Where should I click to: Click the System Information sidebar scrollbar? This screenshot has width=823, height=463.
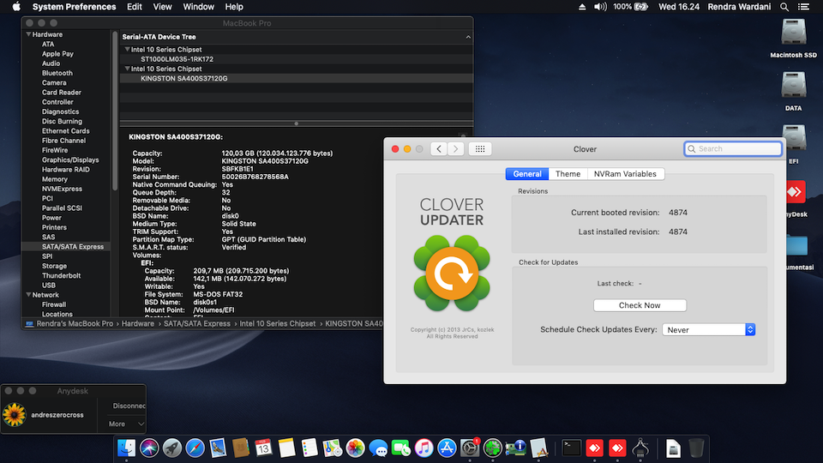pos(114,111)
